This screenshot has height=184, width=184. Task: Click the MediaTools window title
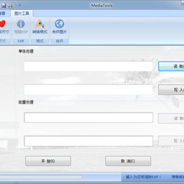click(102, 5)
